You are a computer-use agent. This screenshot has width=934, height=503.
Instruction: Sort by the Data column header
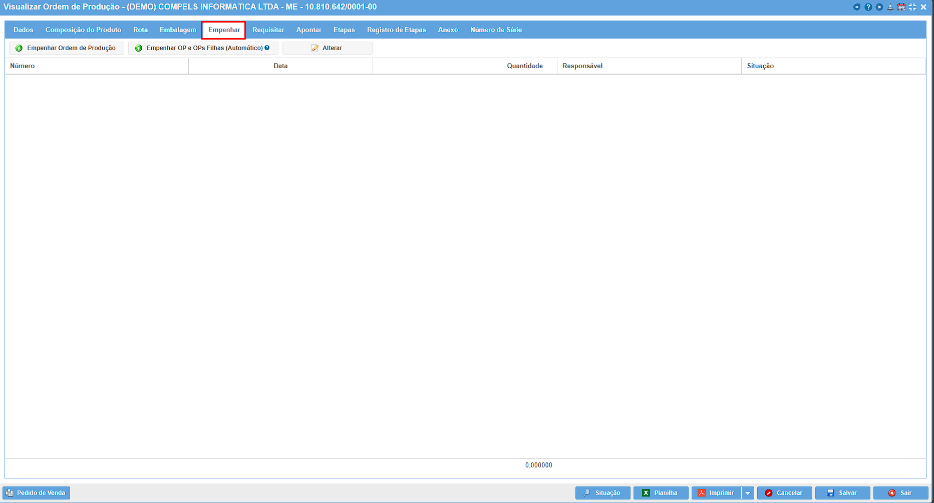tap(280, 66)
